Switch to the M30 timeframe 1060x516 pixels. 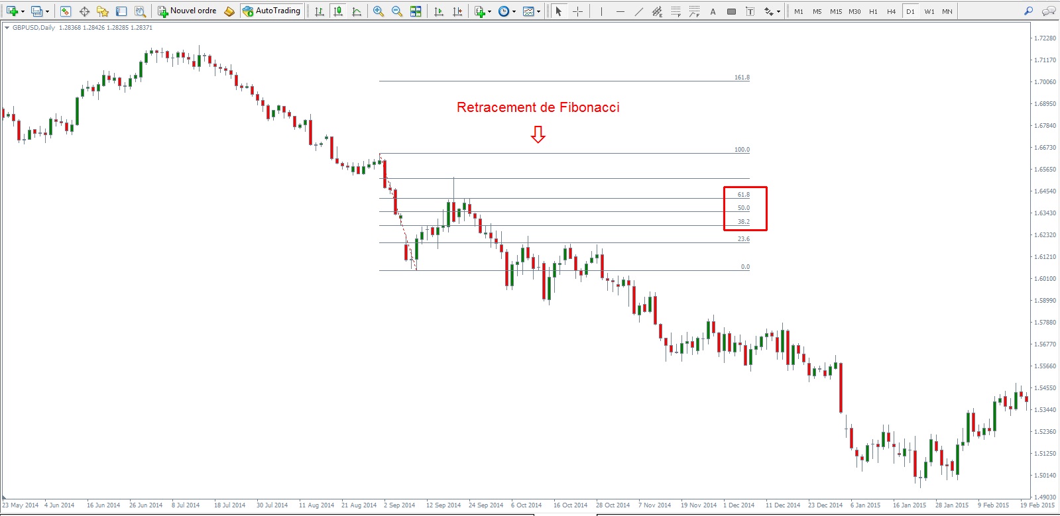pos(854,11)
